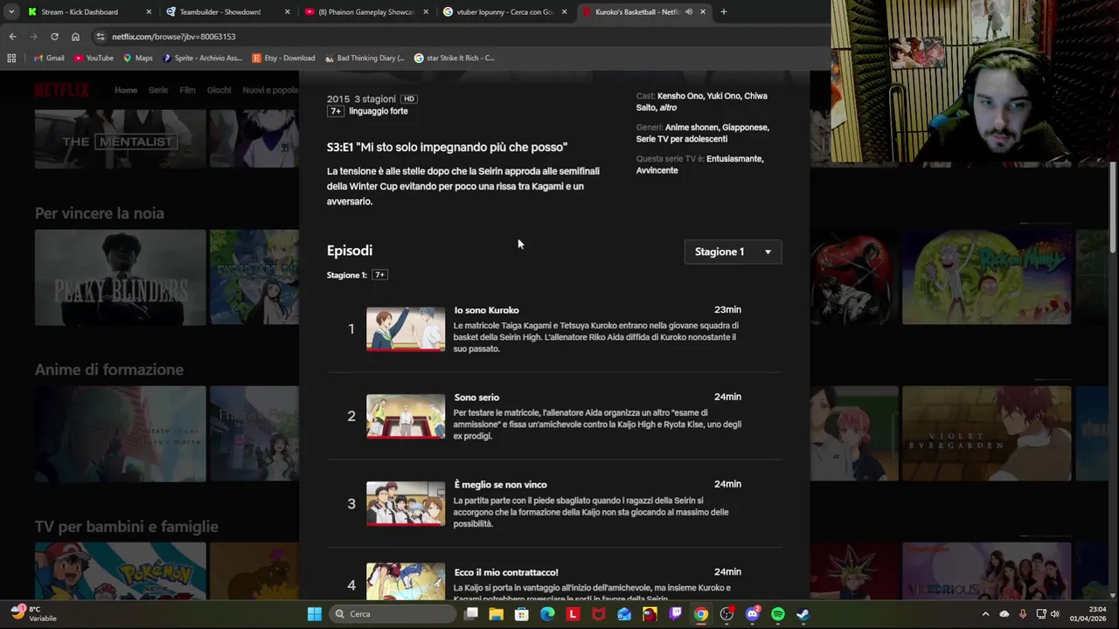Screen dimensions: 1119x629
Task: Open the site info icon beside the URL
Action: point(101,37)
